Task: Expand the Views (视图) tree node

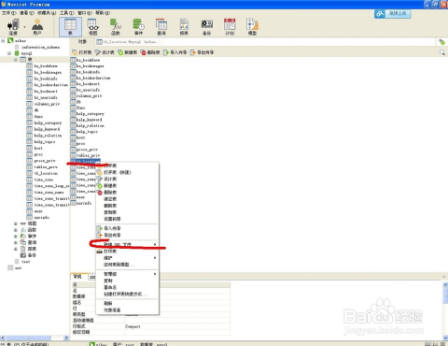Action: pyautogui.click(x=16, y=223)
